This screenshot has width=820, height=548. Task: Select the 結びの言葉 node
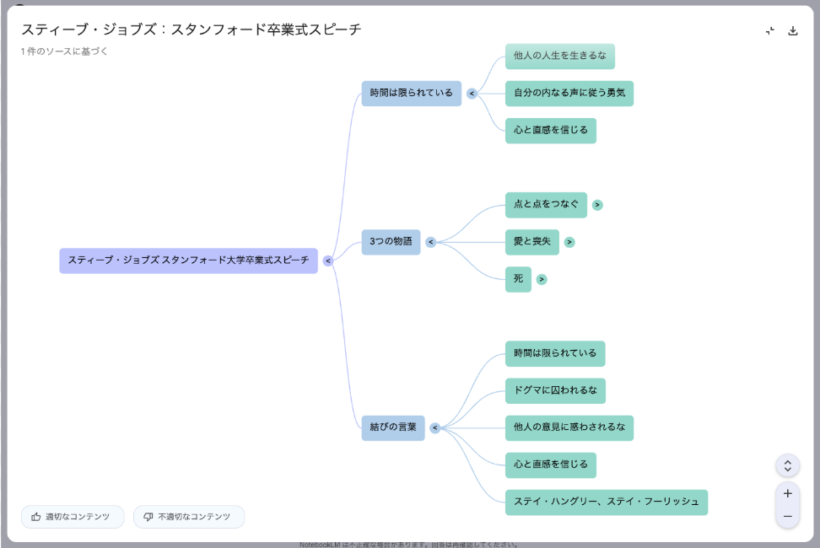393,427
